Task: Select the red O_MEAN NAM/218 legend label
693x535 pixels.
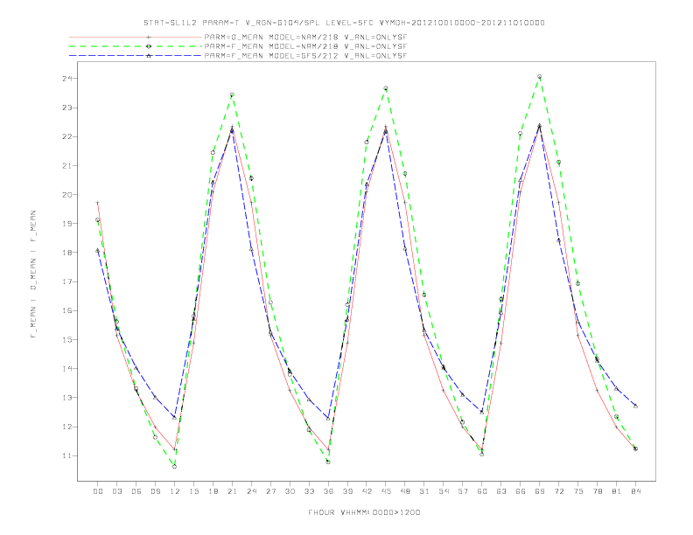Action: [305, 37]
